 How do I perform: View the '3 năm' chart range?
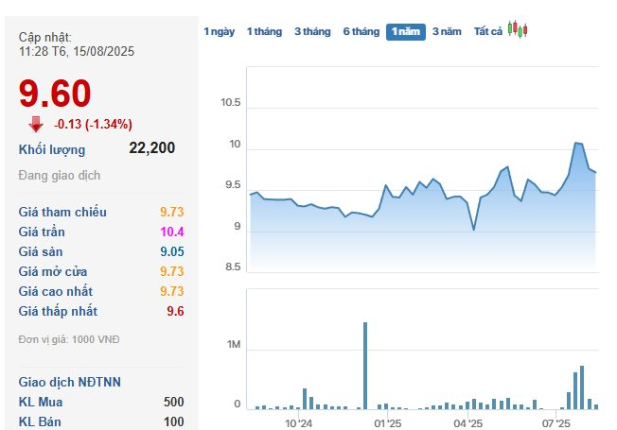click(447, 31)
